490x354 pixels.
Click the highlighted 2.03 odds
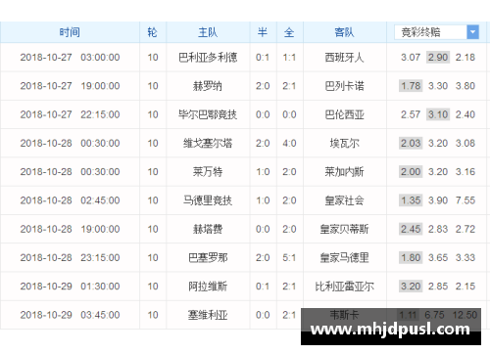pos(411,143)
